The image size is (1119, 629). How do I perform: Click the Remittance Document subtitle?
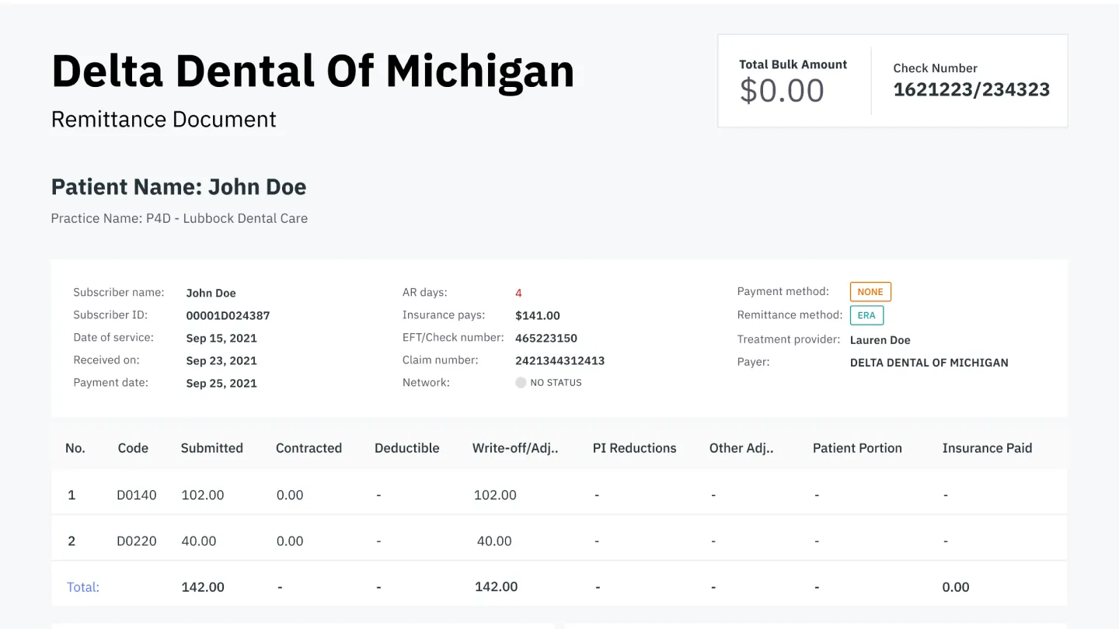pos(164,120)
